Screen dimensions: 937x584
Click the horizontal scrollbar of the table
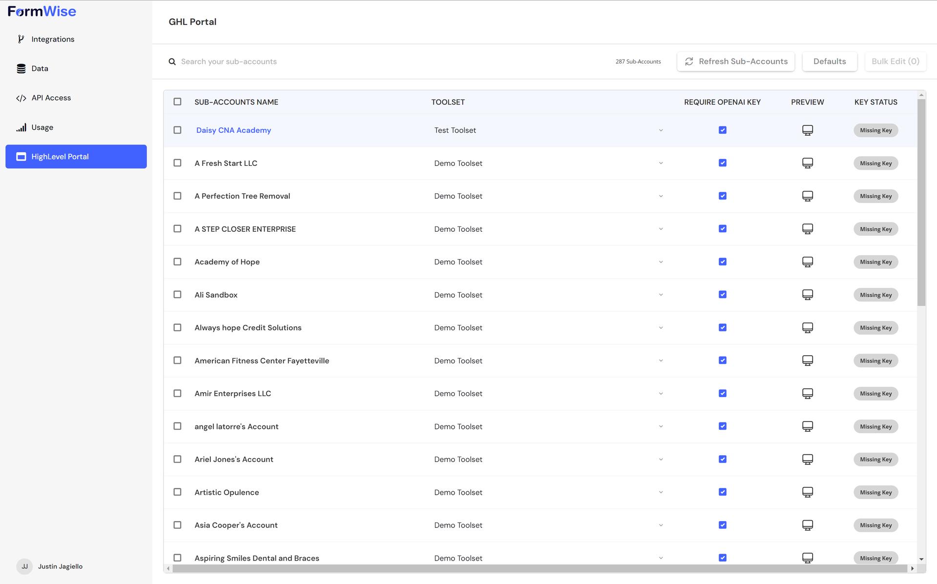pos(539,568)
